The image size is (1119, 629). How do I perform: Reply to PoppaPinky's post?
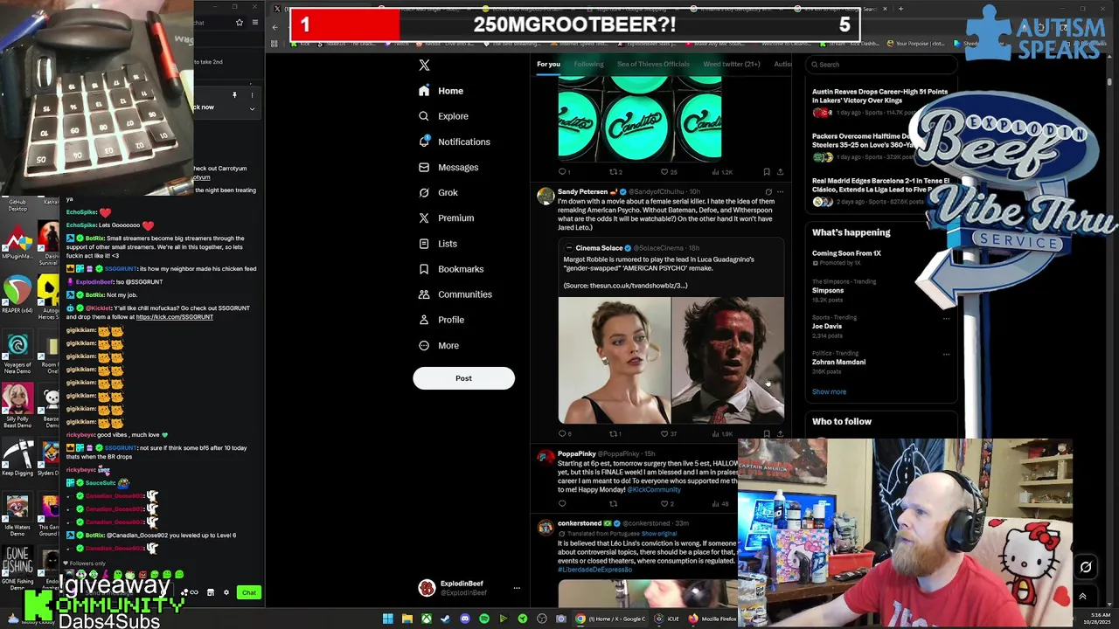[x=562, y=504]
